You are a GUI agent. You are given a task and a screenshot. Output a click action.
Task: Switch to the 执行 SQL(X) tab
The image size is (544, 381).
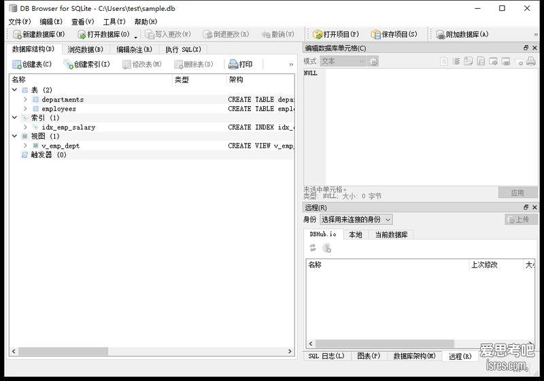click(183, 49)
